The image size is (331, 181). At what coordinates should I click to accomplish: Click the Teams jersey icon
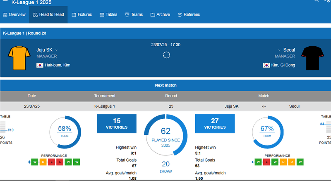[x=127, y=15]
